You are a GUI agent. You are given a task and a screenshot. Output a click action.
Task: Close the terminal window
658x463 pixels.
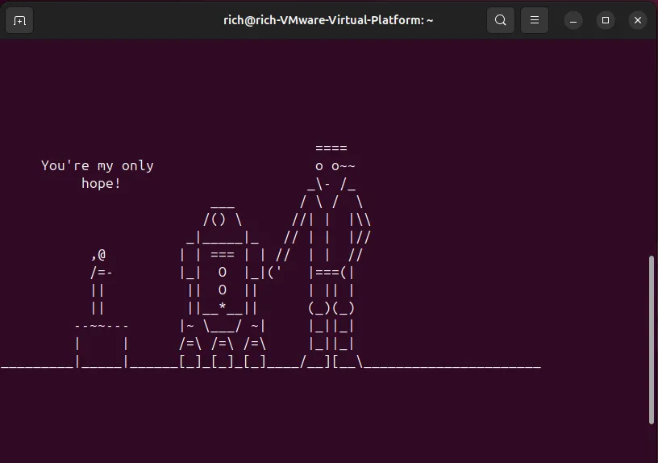coord(637,20)
